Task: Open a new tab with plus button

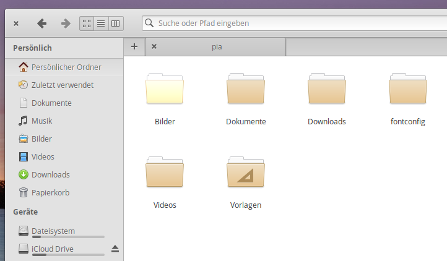Action: (134, 46)
